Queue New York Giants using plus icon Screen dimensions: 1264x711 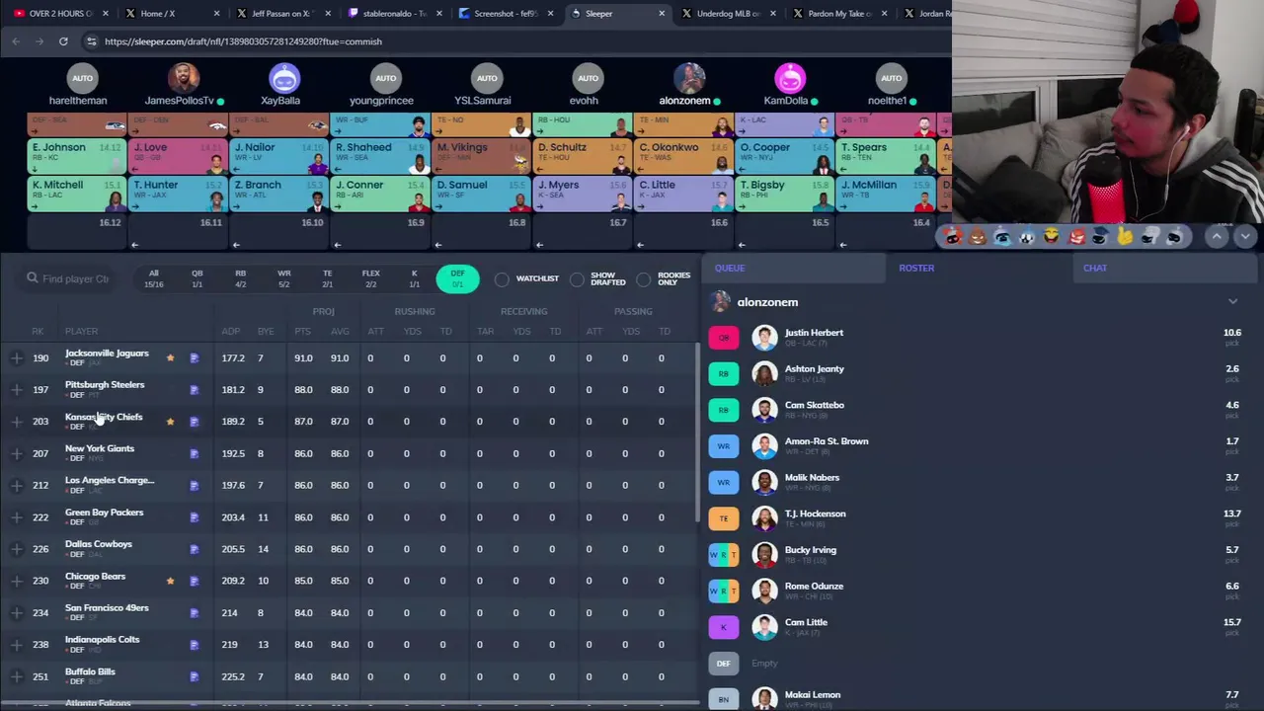pos(17,453)
